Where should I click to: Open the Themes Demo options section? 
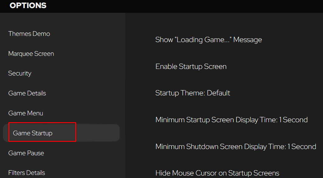29,34
